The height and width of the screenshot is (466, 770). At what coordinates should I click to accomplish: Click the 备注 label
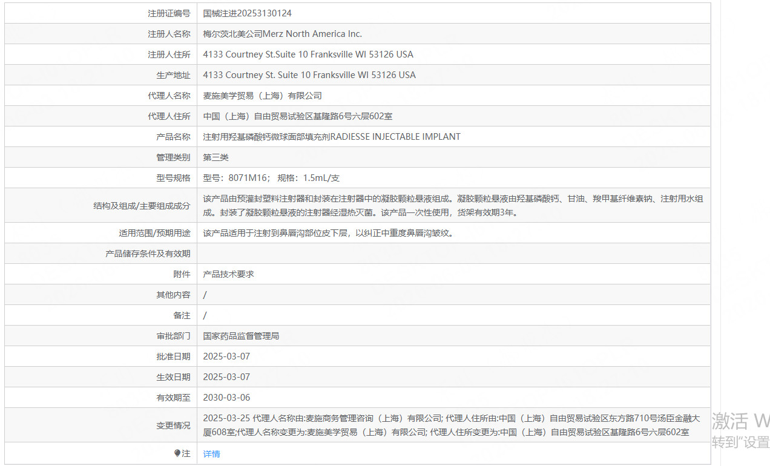pos(182,315)
